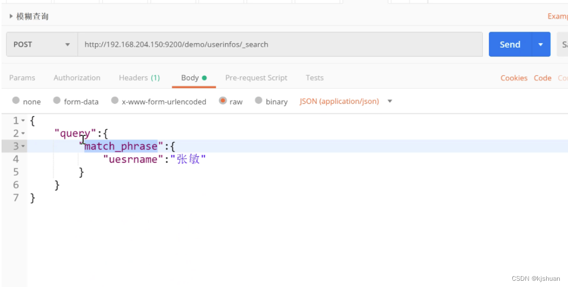Switch to the Params tab

(x=22, y=78)
